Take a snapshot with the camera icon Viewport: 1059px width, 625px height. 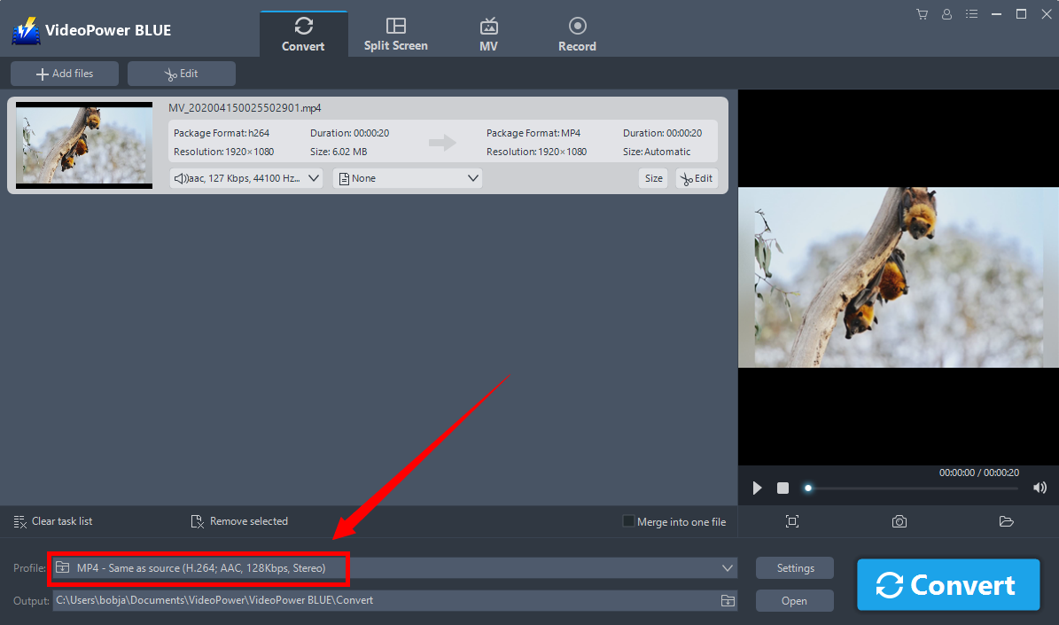pos(899,521)
